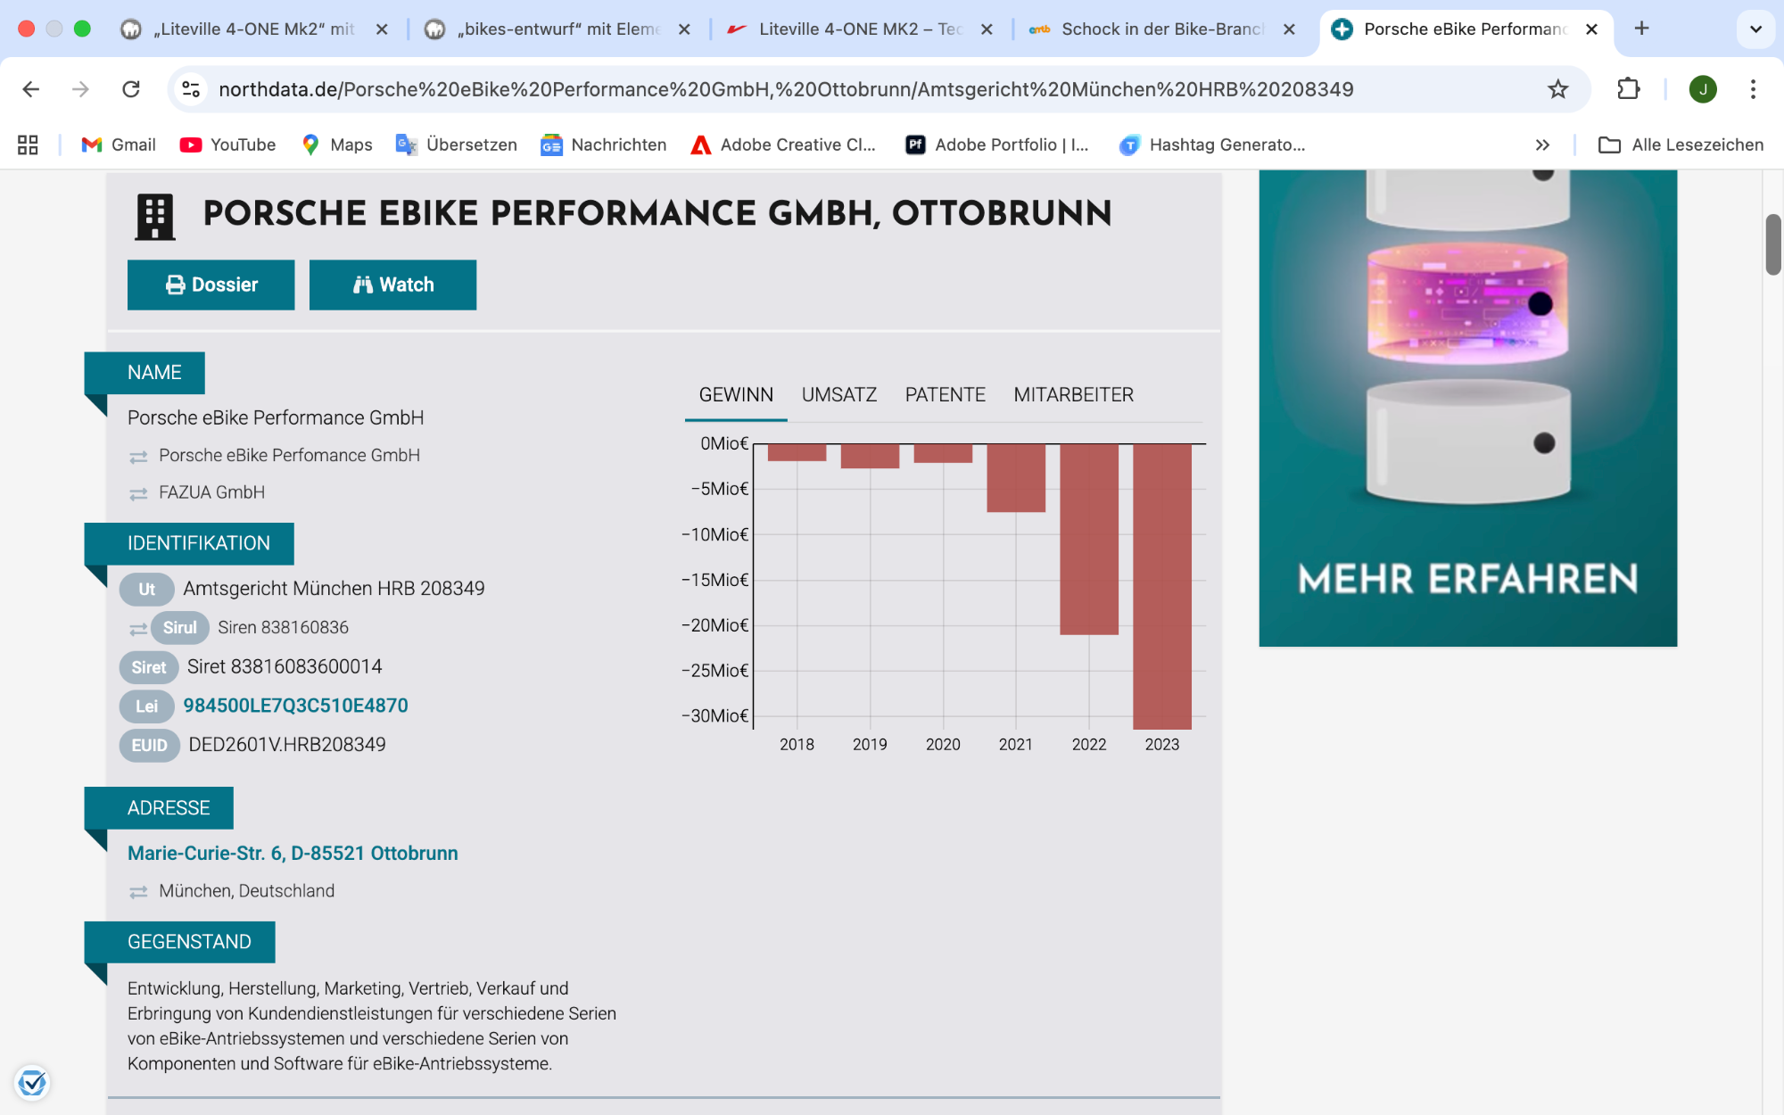Switch to „bikes-entwurf" tab
Viewport: 1784px width, 1115px height.
(x=557, y=29)
